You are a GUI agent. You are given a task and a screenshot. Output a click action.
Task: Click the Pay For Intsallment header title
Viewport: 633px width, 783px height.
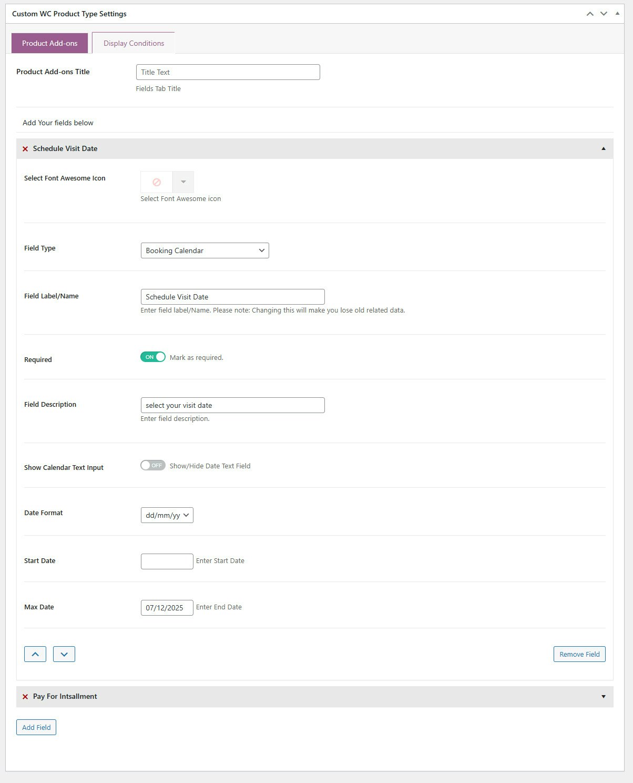[65, 697]
